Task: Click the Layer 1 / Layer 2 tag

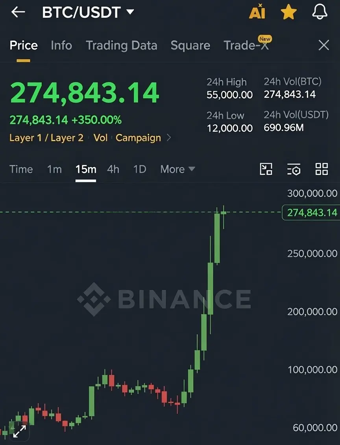Action: click(46, 138)
